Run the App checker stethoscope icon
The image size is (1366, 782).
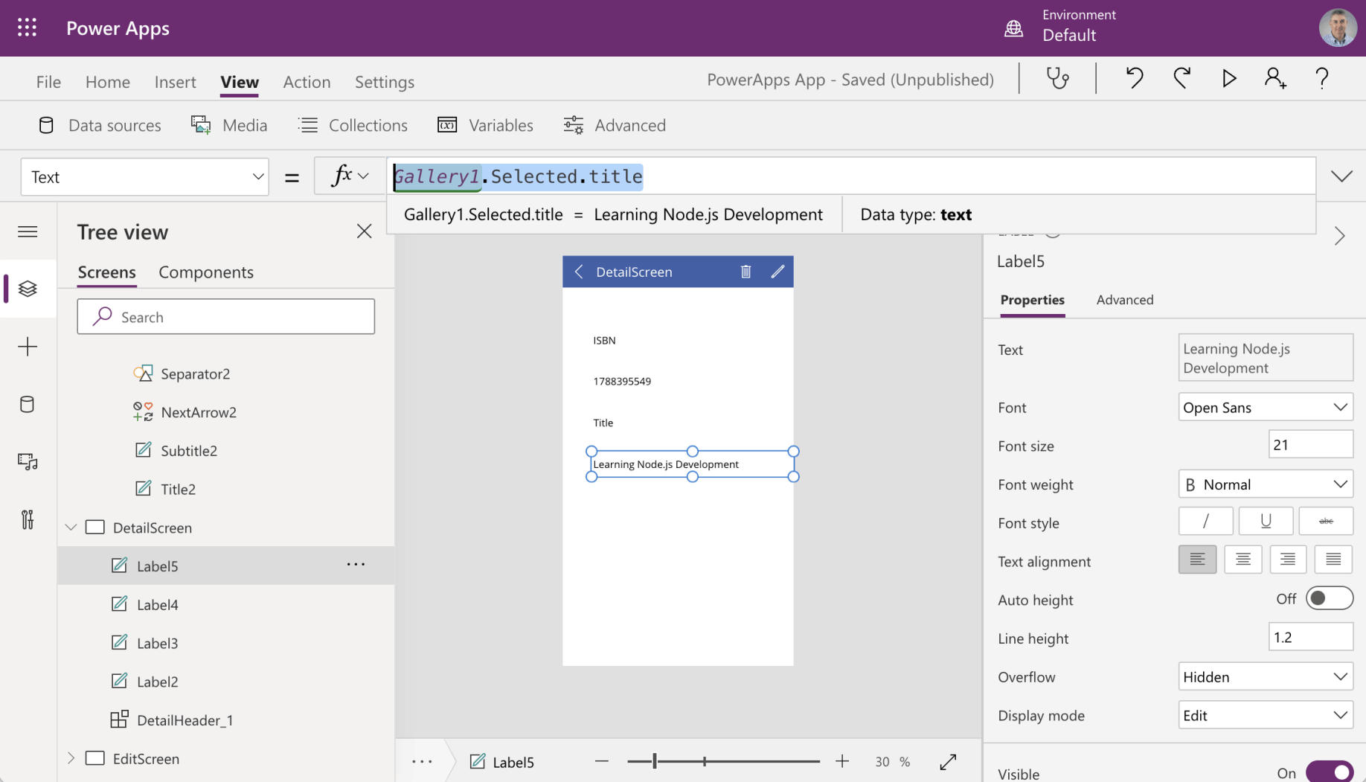(1057, 78)
